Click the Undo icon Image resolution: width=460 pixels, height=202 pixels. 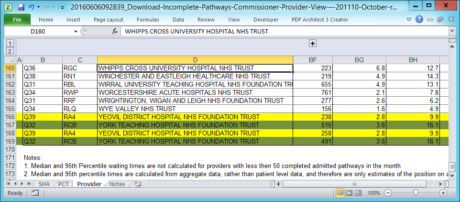click(x=32, y=7)
